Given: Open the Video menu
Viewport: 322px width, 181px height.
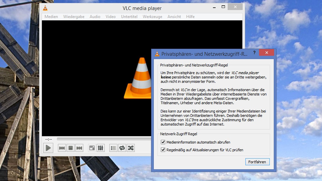Looking at the screenshot, I should (x=110, y=17).
